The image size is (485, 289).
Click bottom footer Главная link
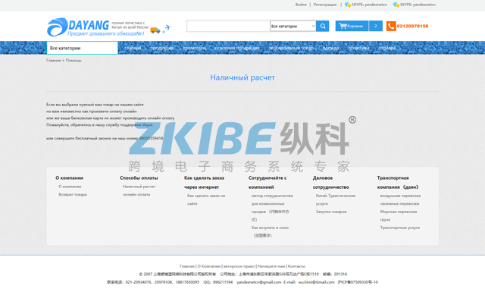pos(187,266)
